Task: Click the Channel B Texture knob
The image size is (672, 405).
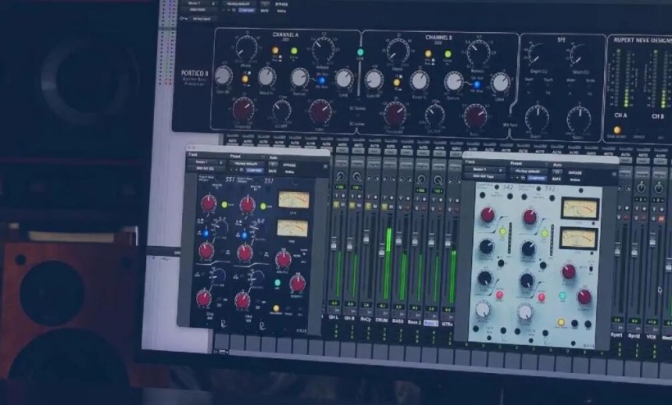Action: tap(453, 81)
